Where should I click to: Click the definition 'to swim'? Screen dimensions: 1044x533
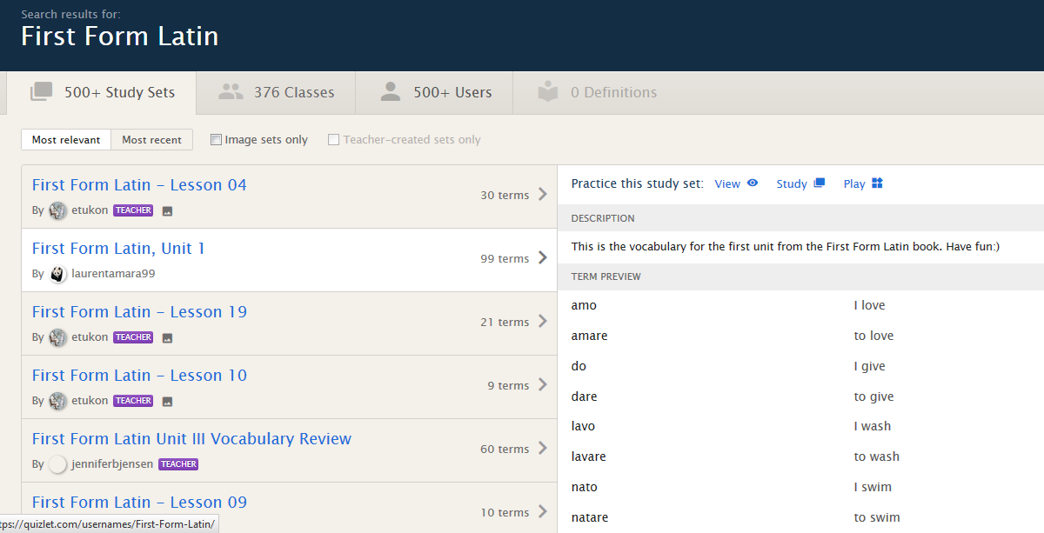click(x=877, y=517)
